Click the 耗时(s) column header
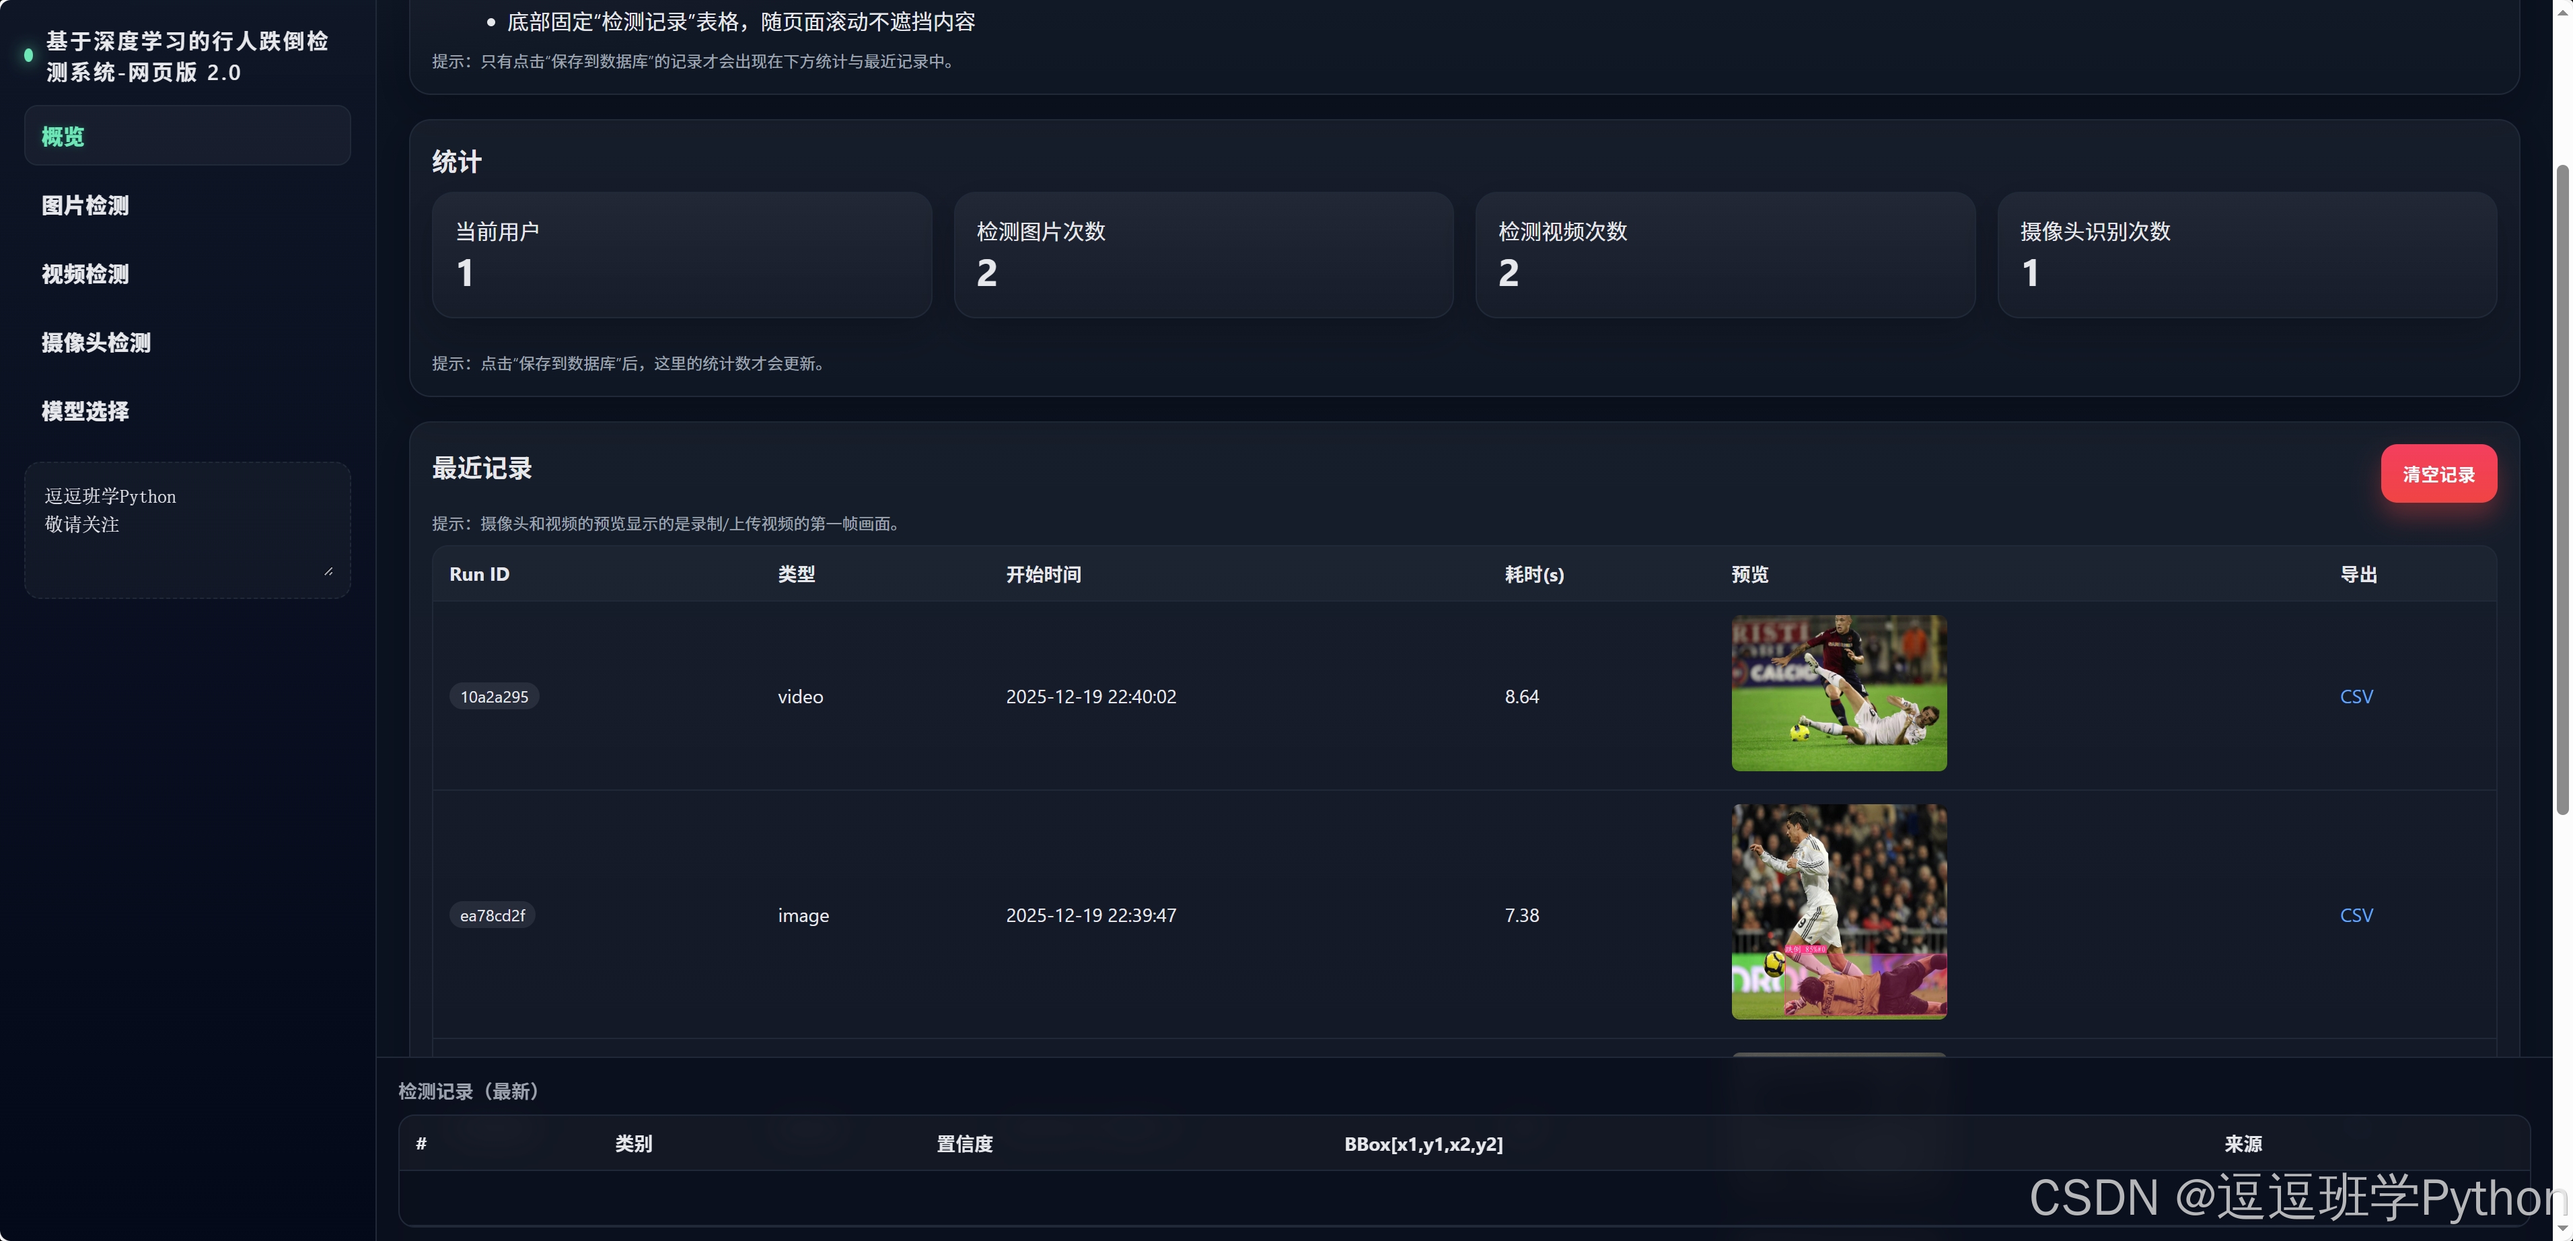The image size is (2573, 1241). (x=1534, y=575)
